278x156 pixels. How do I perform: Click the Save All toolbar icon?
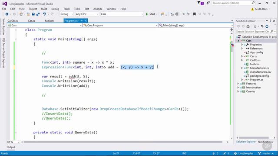point(38,14)
